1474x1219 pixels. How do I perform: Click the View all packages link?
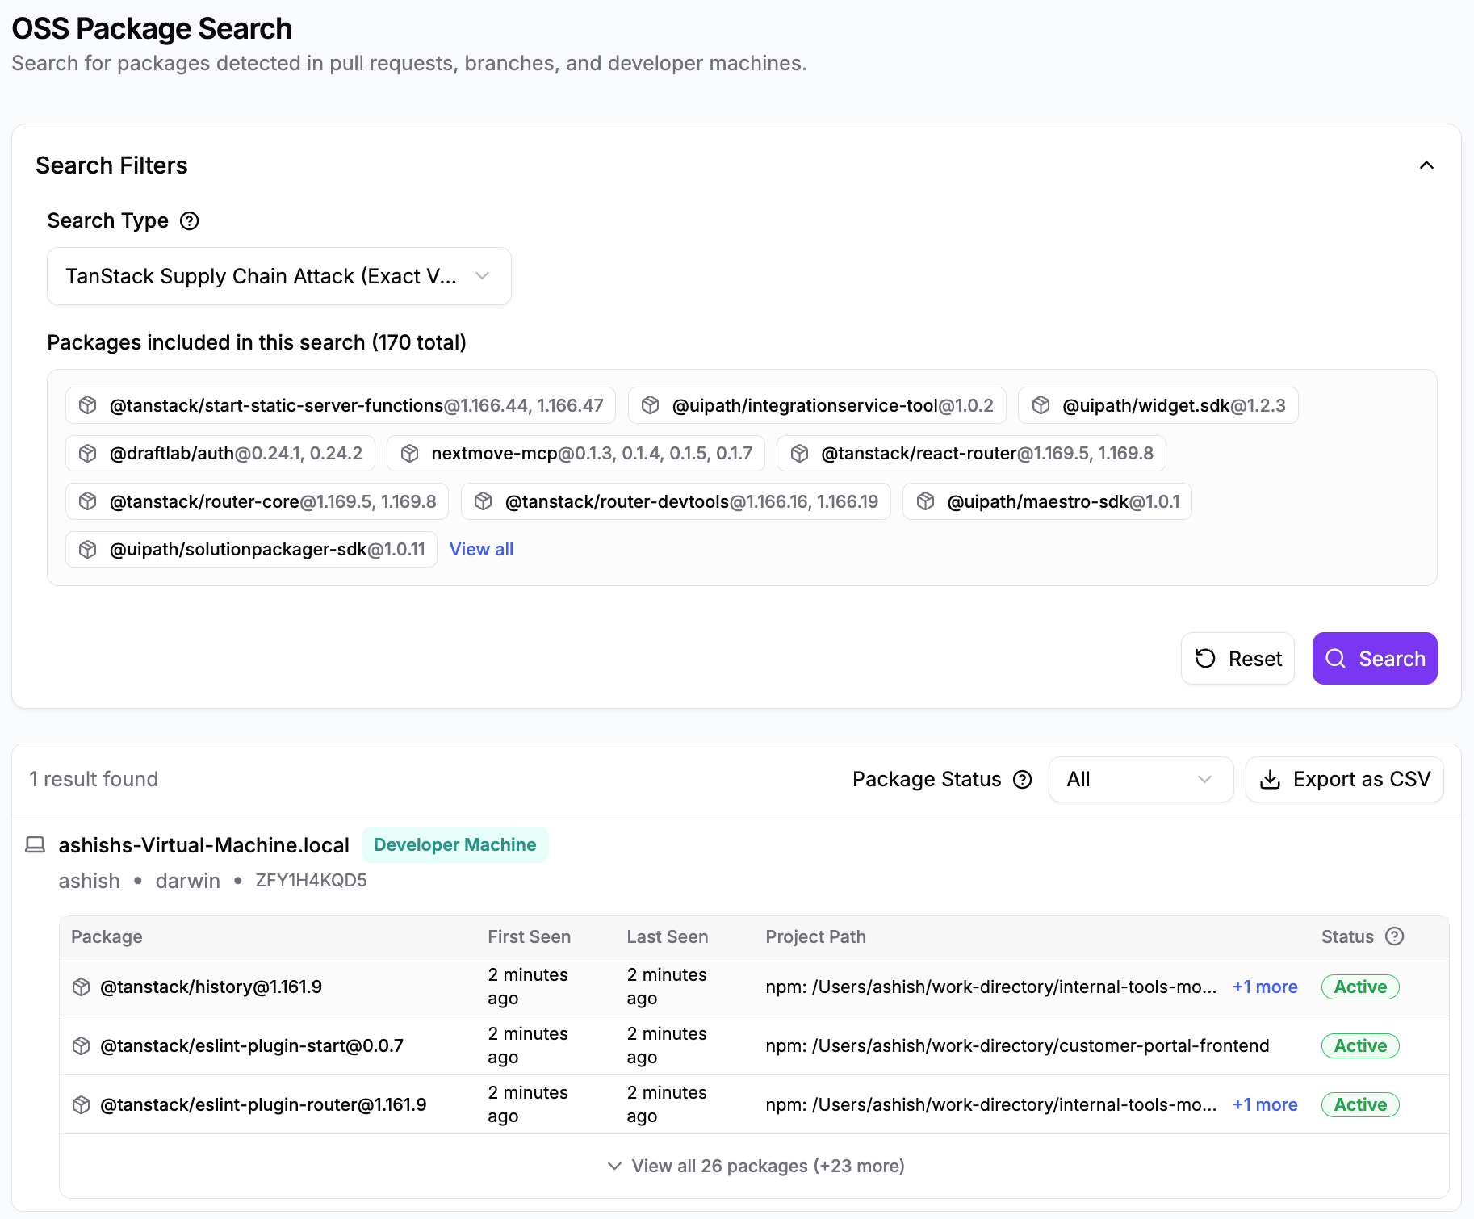click(x=481, y=550)
